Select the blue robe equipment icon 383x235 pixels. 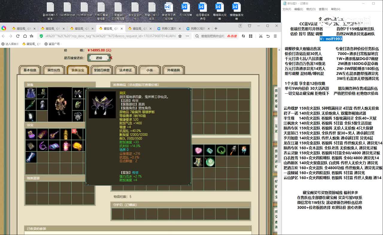point(31,93)
